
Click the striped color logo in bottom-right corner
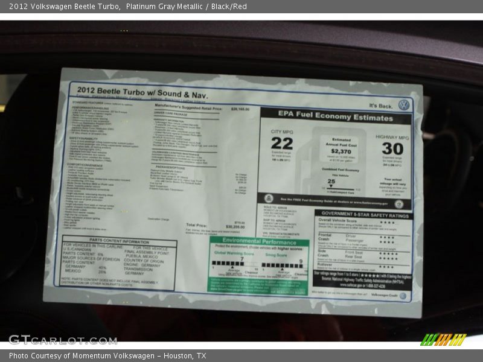click(x=443, y=339)
